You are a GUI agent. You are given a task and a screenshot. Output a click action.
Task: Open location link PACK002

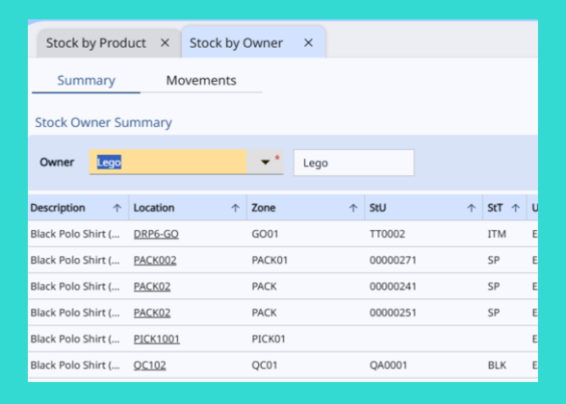point(155,260)
